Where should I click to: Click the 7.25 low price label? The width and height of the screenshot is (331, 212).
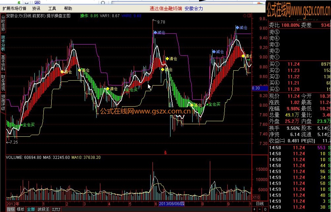click(14, 142)
